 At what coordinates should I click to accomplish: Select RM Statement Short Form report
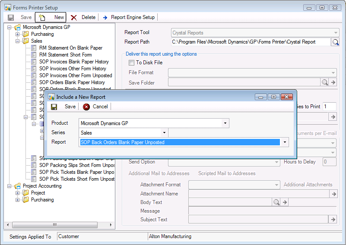pyautogui.click(x=65, y=55)
